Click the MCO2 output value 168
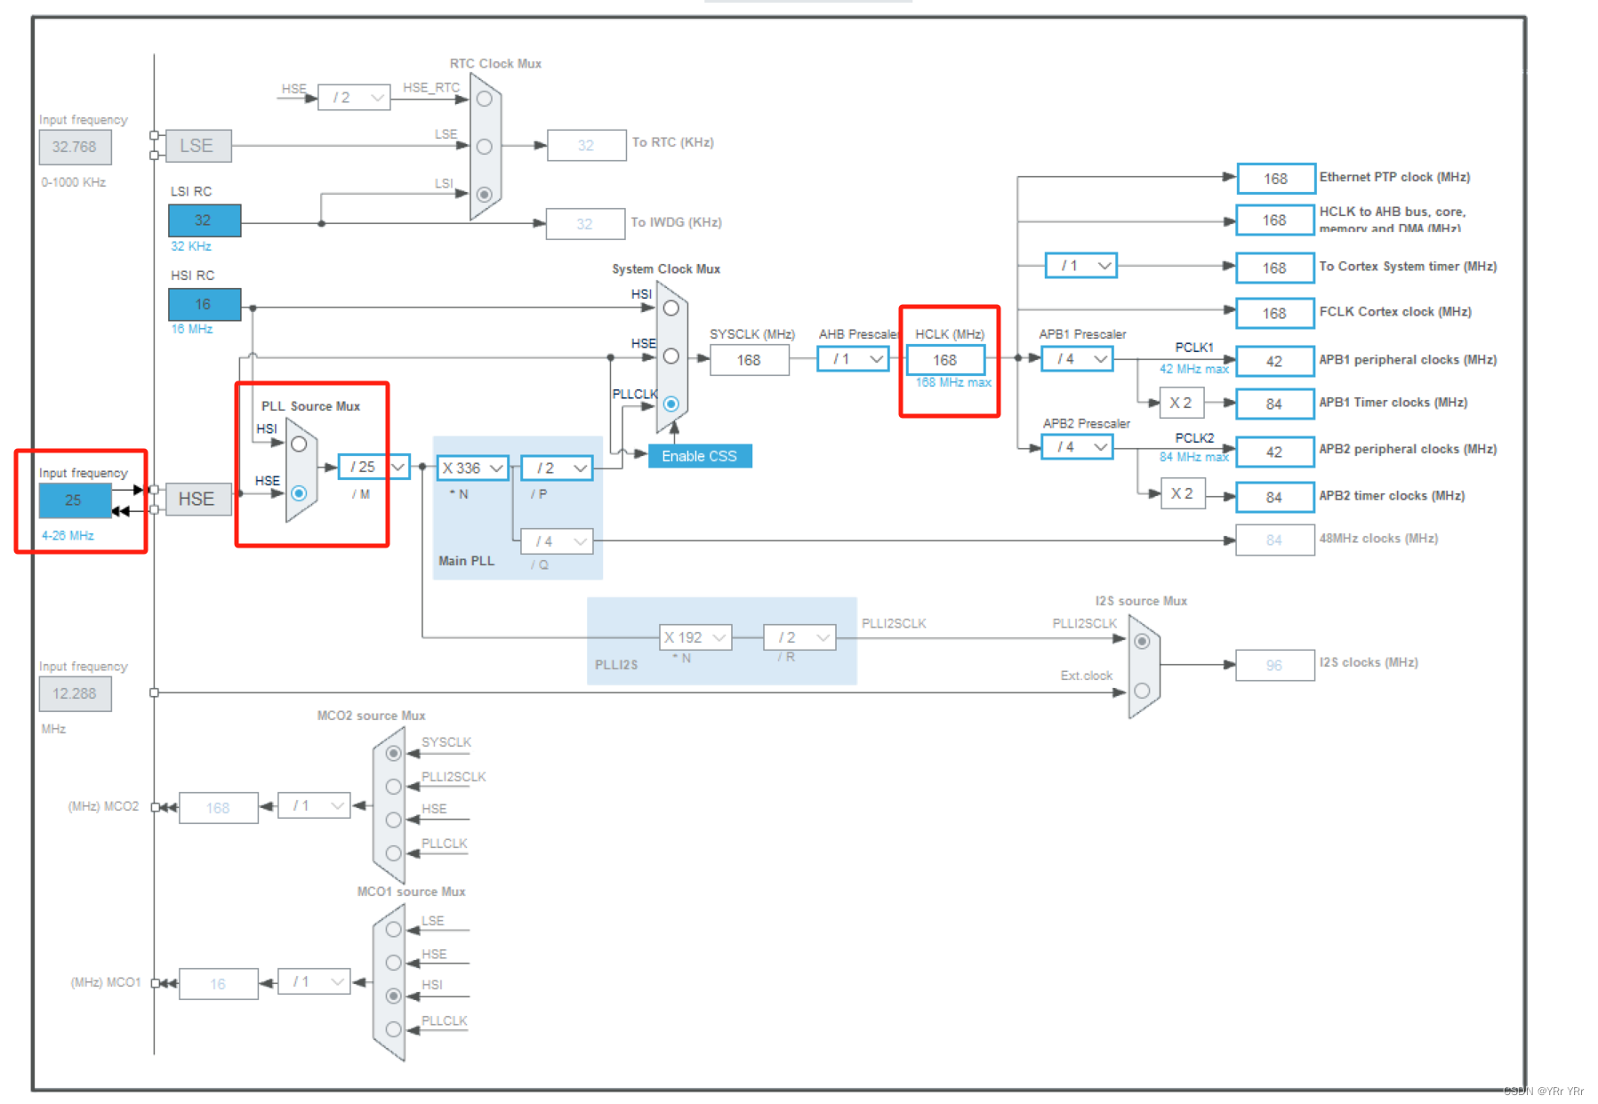1598x1104 pixels. (x=219, y=808)
